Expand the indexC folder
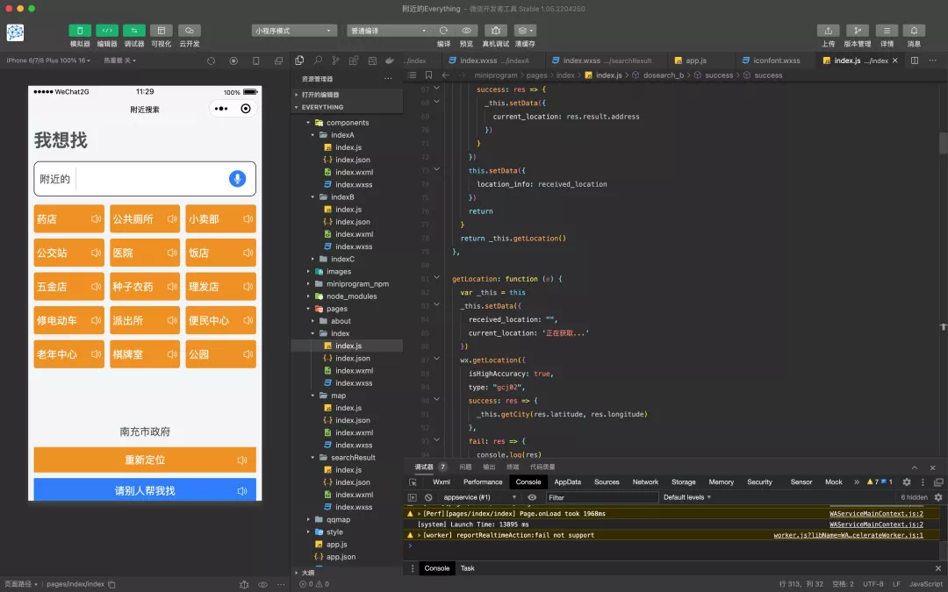 tap(341, 259)
